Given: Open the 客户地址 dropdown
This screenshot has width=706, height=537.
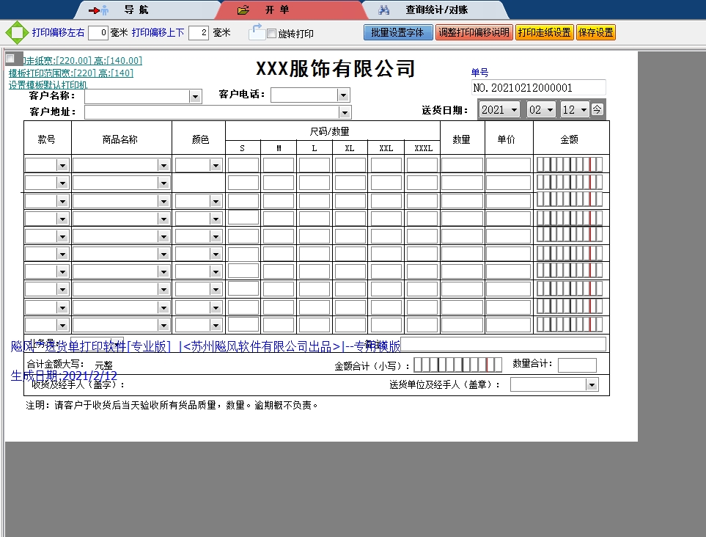Looking at the screenshot, I should click(x=344, y=112).
